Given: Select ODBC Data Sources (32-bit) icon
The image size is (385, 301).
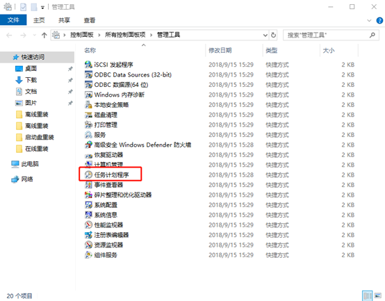Looking at the screenshot, I should point(88,74).
